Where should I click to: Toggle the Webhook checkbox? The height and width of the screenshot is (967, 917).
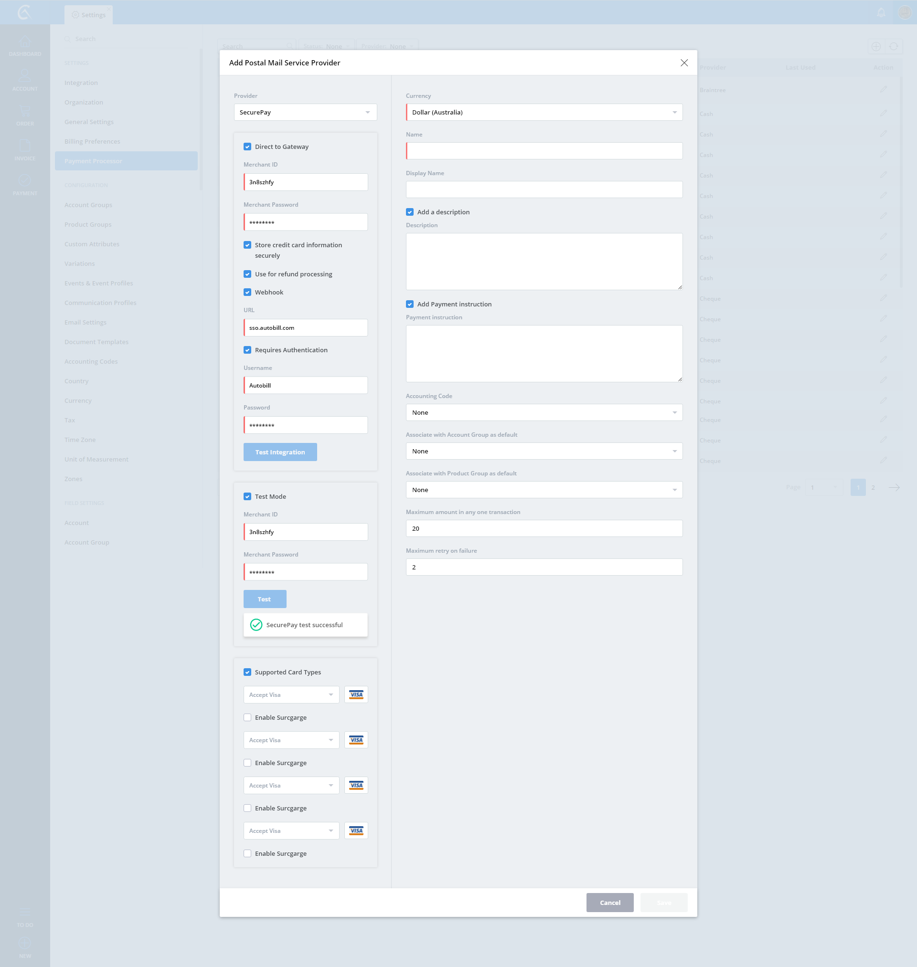point(247,292)
